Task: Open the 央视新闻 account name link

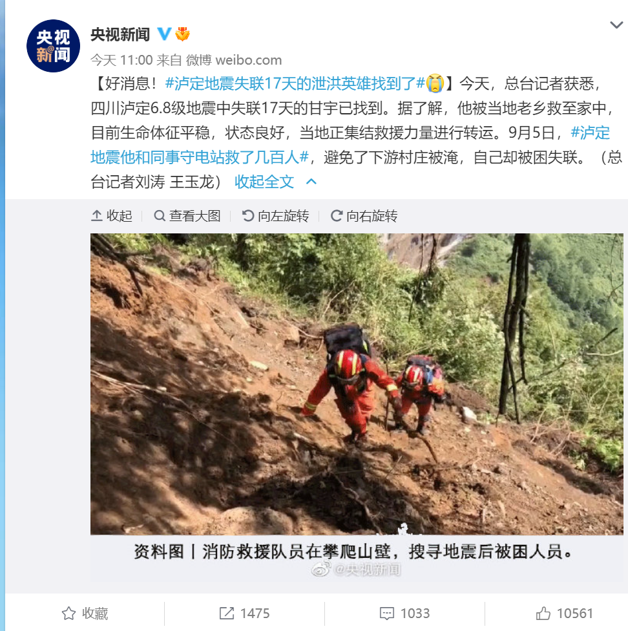Action: click(x=120, y=35)
